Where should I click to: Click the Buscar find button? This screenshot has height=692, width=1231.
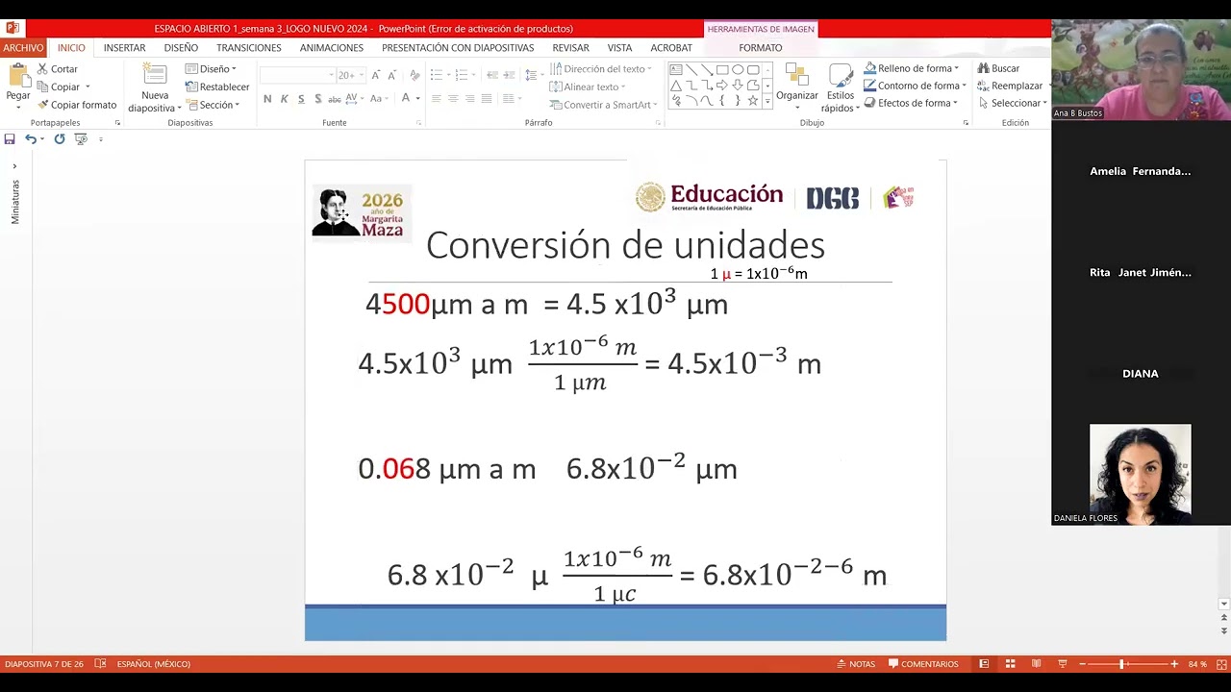click(998, 68)
